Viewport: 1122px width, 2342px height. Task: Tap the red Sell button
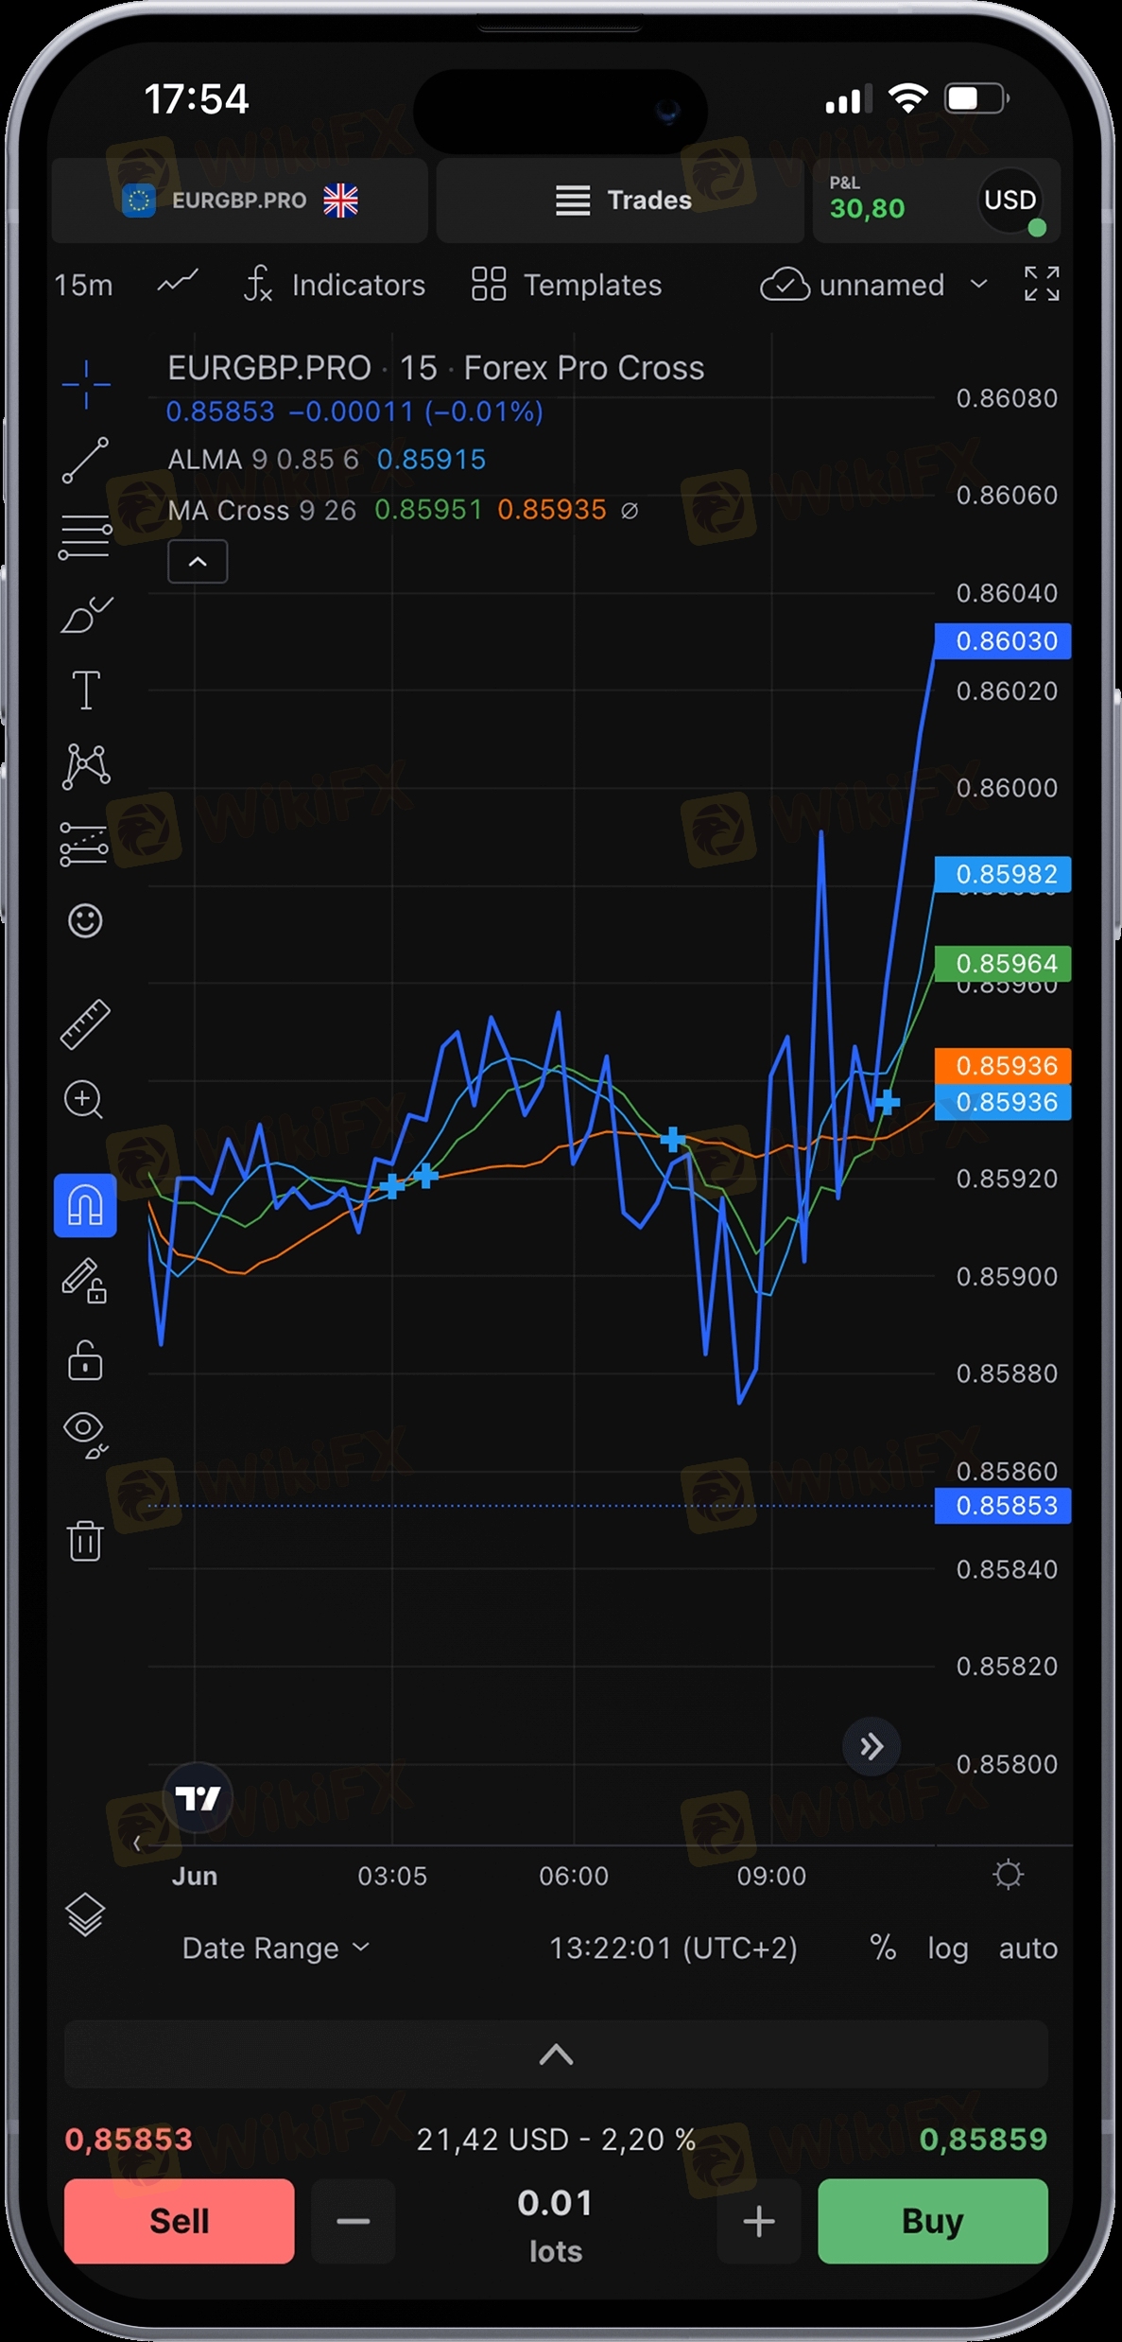(x=180, y=2221)
